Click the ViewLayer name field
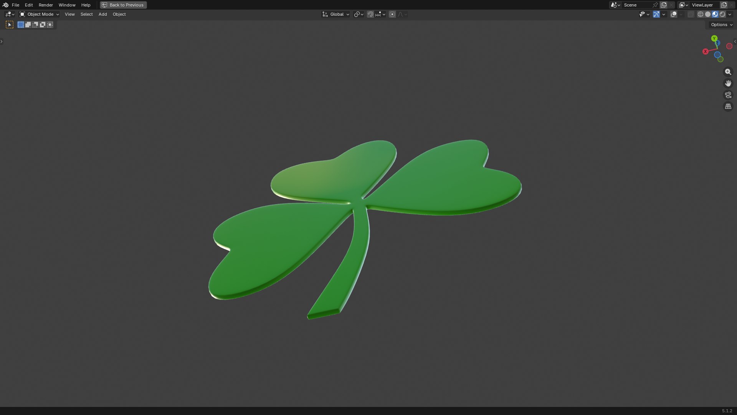This screenshot has height=415, width=737. (x=704, y=5)
